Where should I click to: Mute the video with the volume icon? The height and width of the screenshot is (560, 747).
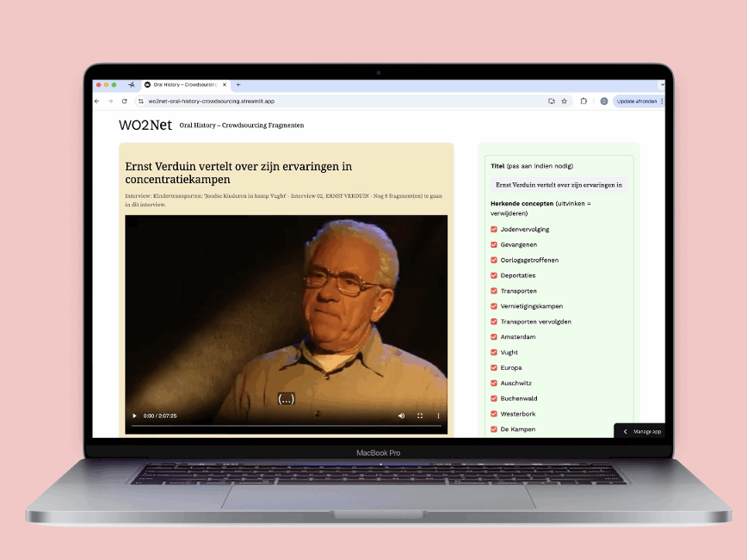(x=401, y=415)
